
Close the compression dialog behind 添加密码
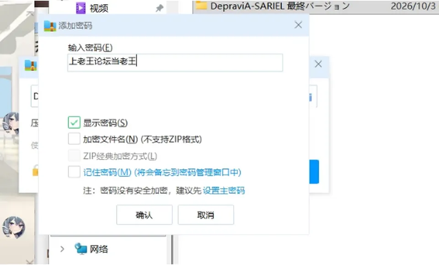[x=318, y=64]
